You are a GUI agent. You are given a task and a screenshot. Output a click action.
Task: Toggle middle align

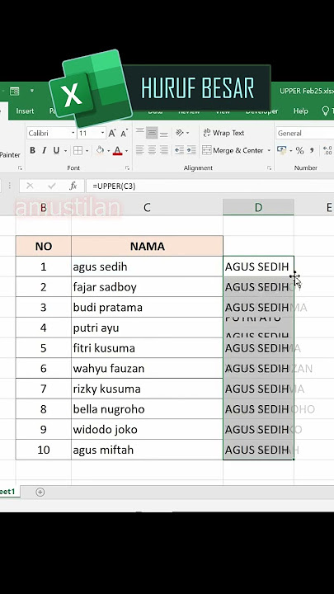coord(152,133)
